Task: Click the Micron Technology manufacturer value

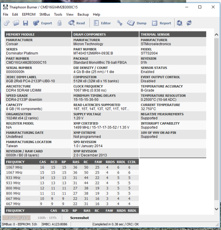Action: point(88,44)
